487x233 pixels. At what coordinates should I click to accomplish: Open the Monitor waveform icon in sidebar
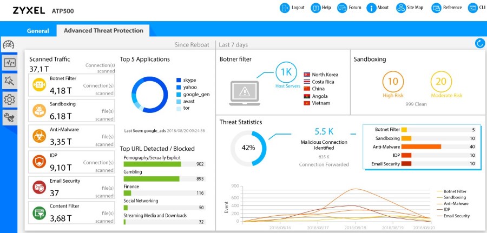click(9, 63)
